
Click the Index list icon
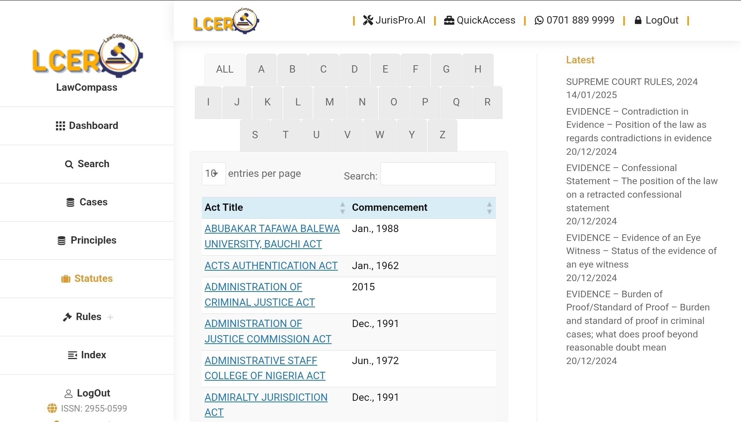73,355
